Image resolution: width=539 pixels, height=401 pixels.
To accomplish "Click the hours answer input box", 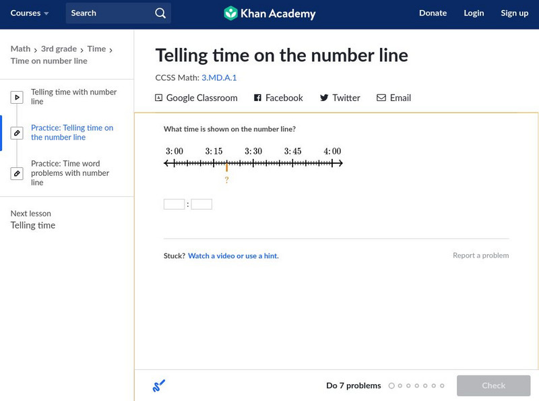I will coord(174,204).
